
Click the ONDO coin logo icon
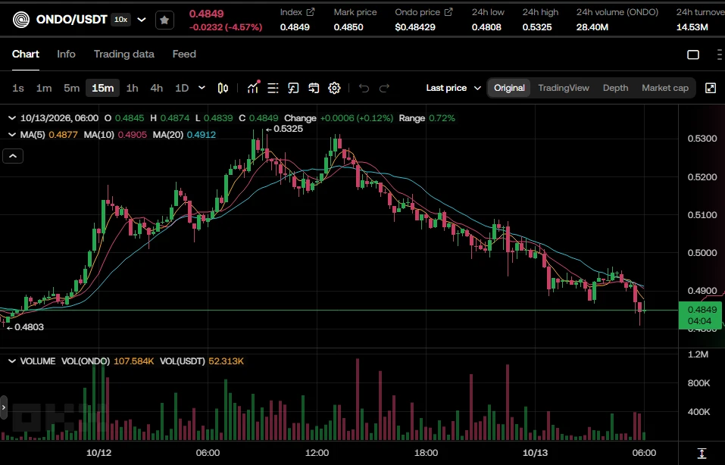20,20
